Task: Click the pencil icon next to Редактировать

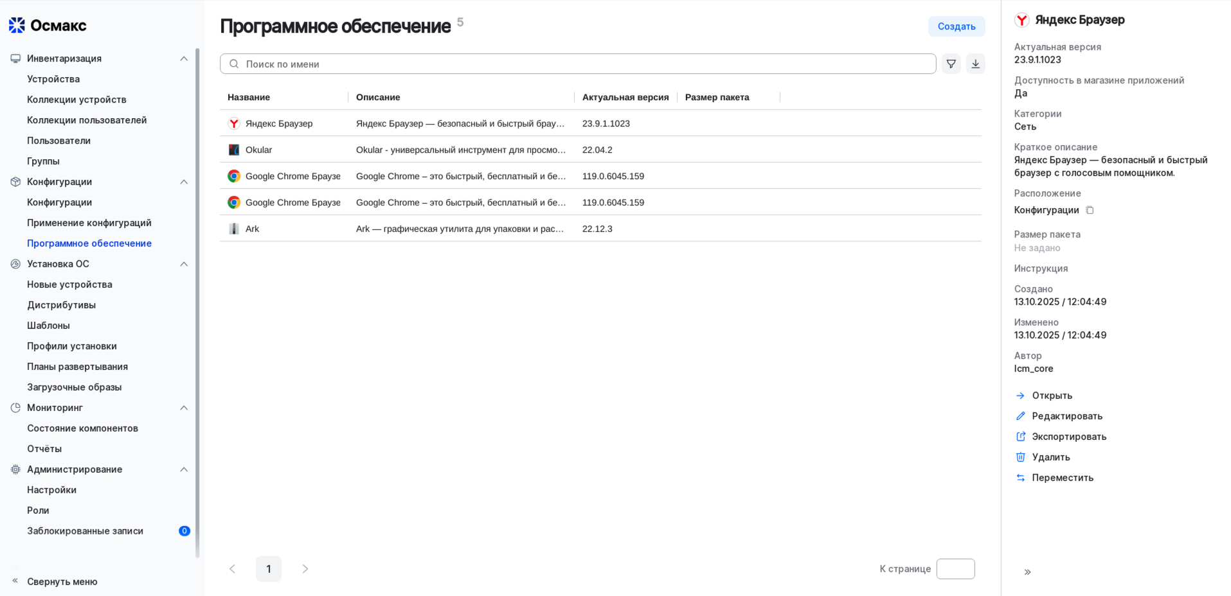Action: click(1021, 416)
